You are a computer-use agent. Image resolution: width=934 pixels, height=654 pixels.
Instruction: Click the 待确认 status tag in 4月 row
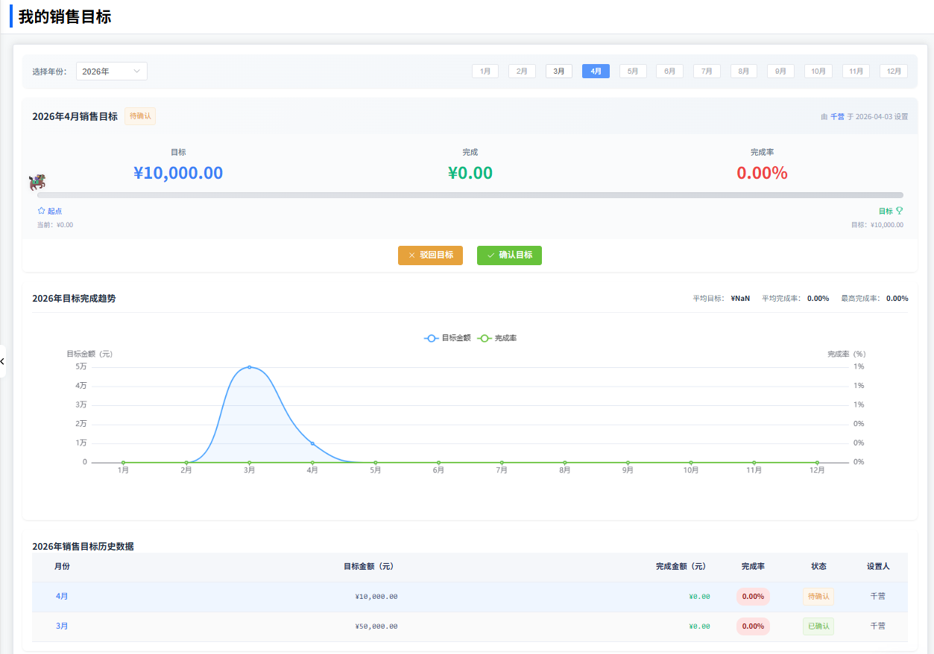818,597
